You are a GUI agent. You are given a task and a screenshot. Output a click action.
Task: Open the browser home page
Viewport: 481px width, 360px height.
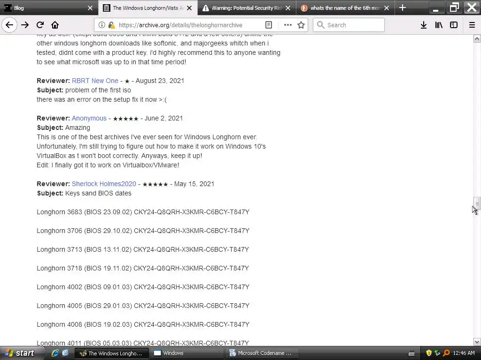click(55, 25)
